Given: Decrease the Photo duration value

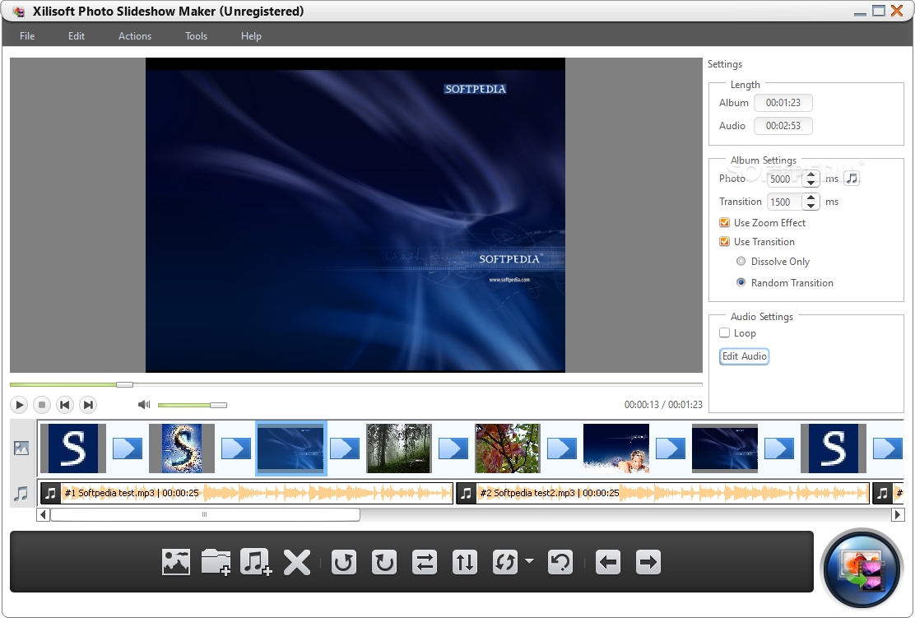Looking at the screenshot, I should [x=811, y=183].
